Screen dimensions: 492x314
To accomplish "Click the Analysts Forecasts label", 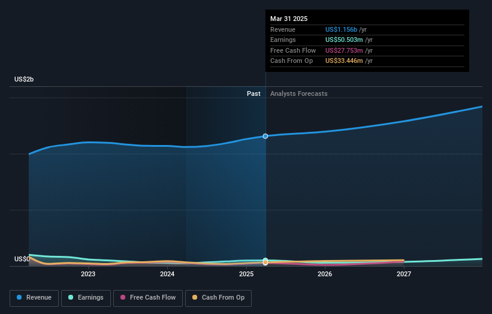I will pyautogui.click(x=298, y=93).
